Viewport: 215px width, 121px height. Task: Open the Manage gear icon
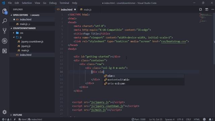(4, 112)
